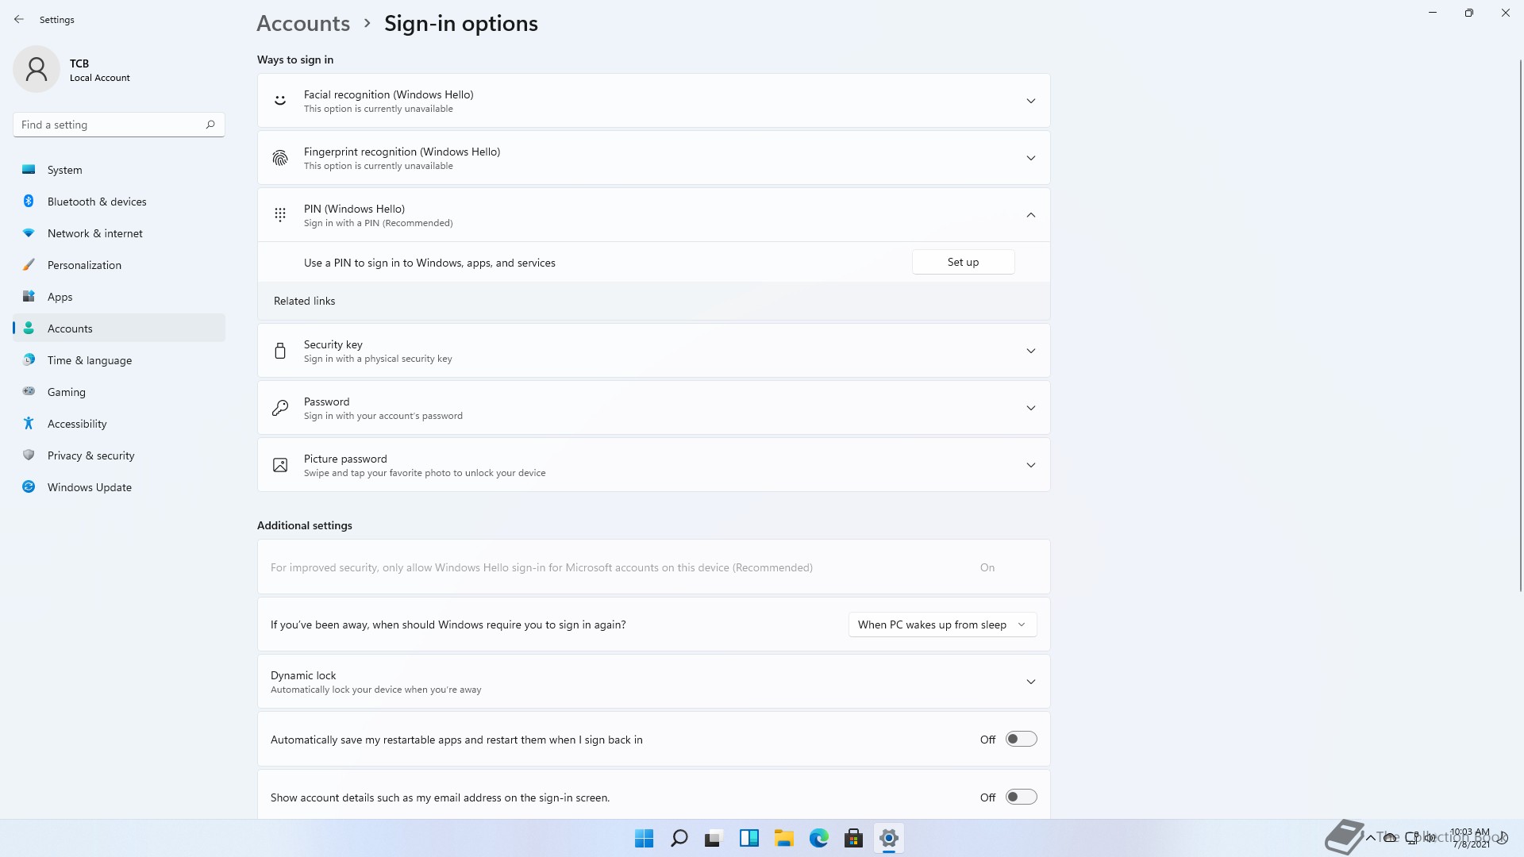Click in the Find a setting field

pyautogui.click(x=119, y=125)
